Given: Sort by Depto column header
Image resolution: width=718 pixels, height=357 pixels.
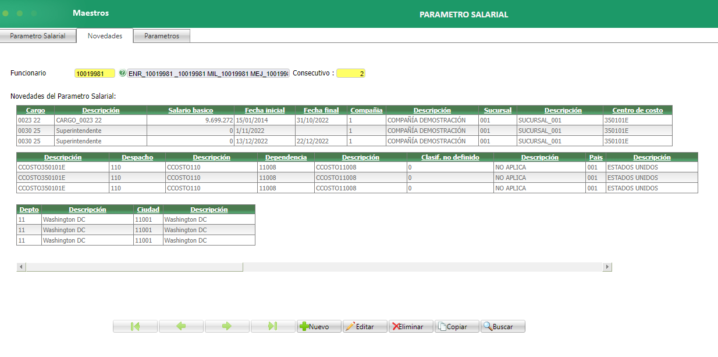Looking at the screenshot, I should tap(29, 210).
